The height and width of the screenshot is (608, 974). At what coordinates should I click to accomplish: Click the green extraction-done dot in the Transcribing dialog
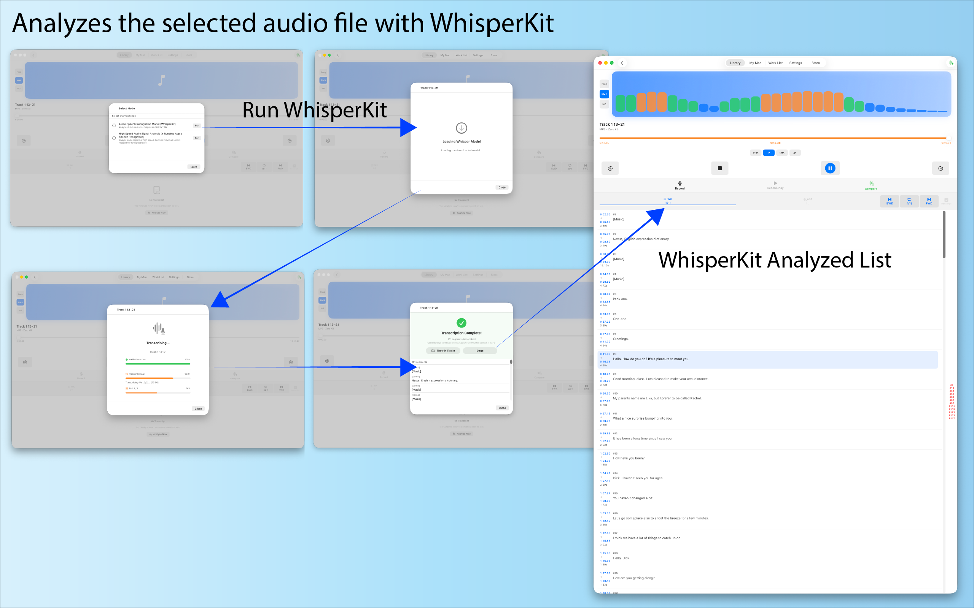(x=126, y=359)
